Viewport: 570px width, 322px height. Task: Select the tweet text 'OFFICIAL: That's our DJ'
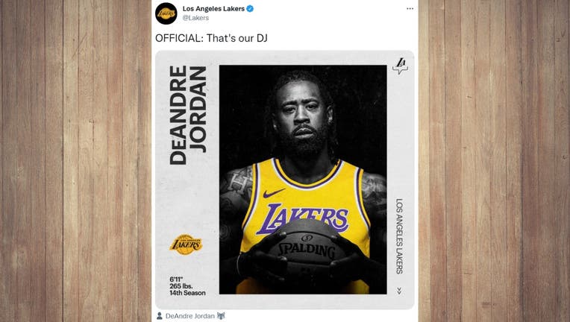click(x=211, y=38)
